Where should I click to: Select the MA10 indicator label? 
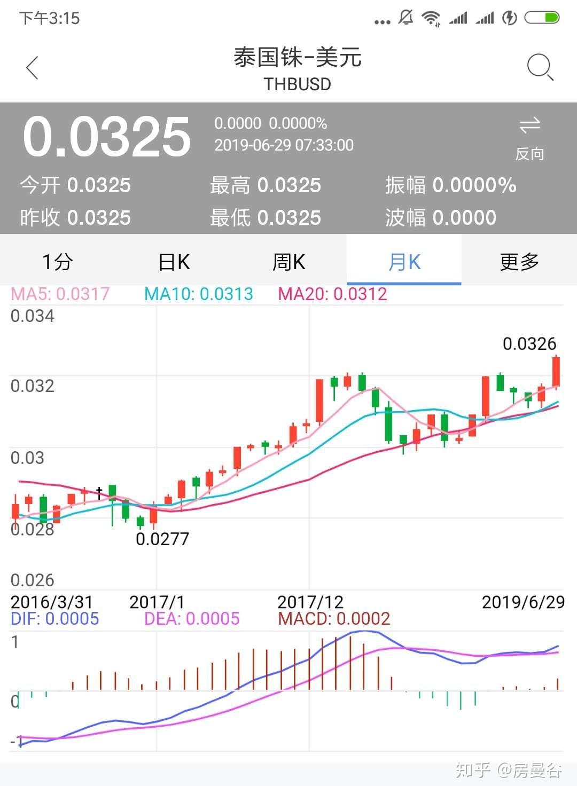198,294
